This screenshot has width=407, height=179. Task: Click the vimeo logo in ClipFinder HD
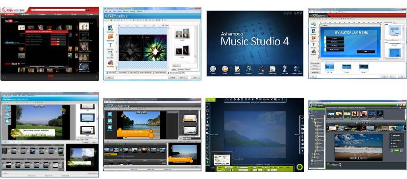[x=9, y=42]
